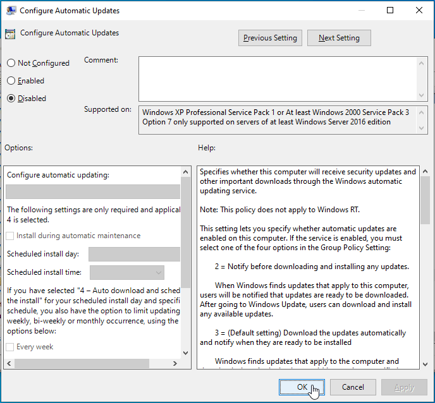The image size is (435, 403).
Task: Select the Enabled radio button
Action: (11, 81)
